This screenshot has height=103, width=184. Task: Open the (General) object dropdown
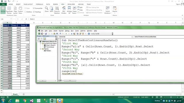point(132,37)
